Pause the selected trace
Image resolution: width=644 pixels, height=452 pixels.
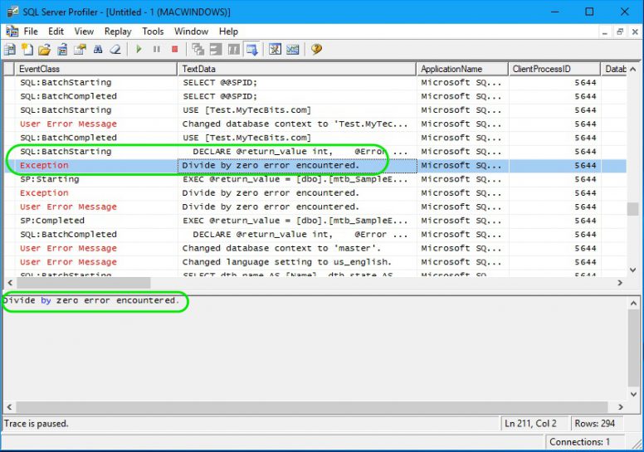[157, 50]
